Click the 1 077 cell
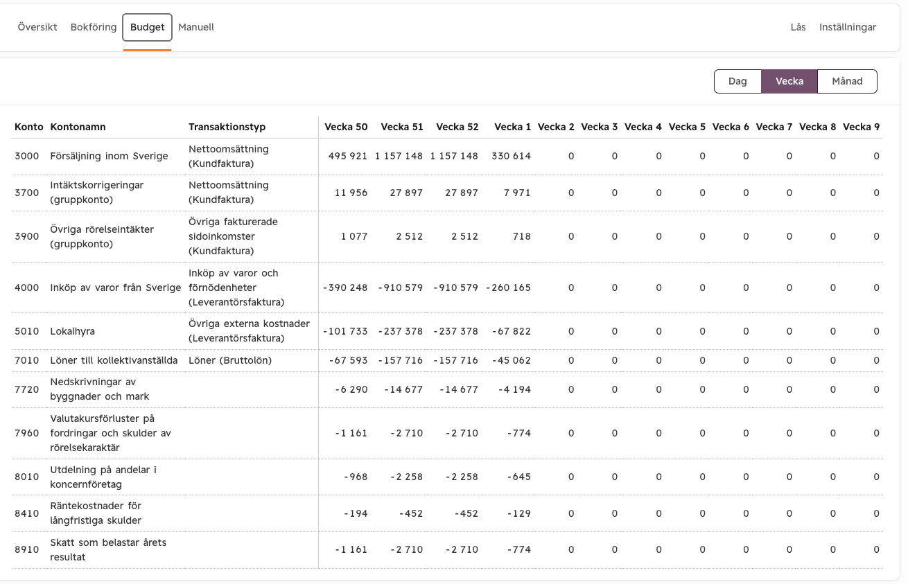Screen dimensions: 908x584 [x=354, y=236]
